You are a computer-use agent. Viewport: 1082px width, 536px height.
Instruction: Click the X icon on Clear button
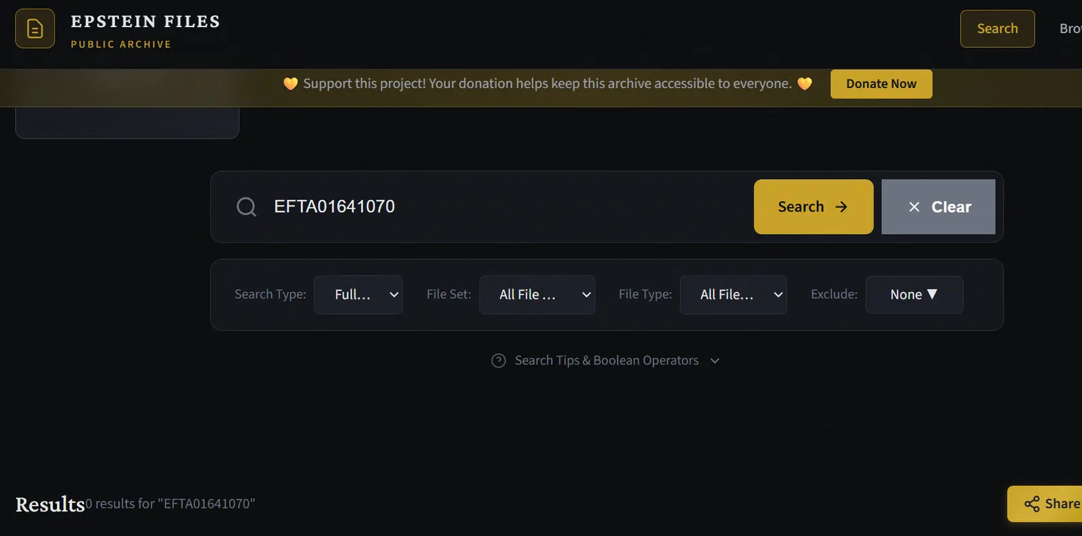pyautogui.click(x=914, y=207)
